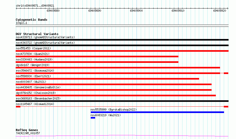The height and width of the screenshot is (139, 236).
Task: Click esv3669163 (Besenbacher2015) label
Action: click(x=38, y=98)
